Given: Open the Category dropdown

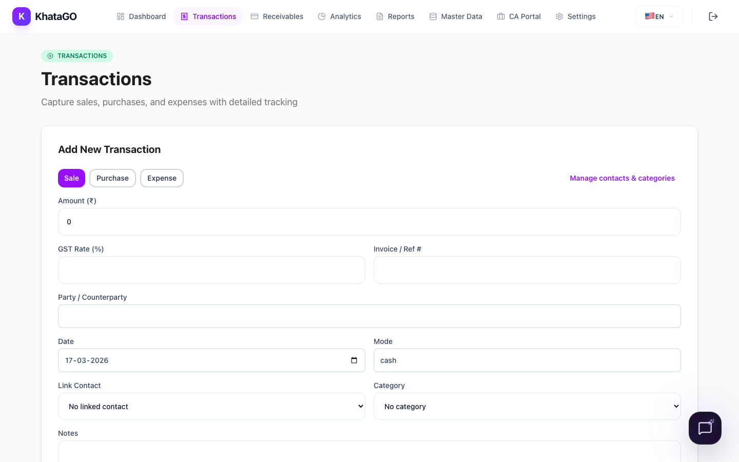Looking at the screenshot, I should [527, 406].
